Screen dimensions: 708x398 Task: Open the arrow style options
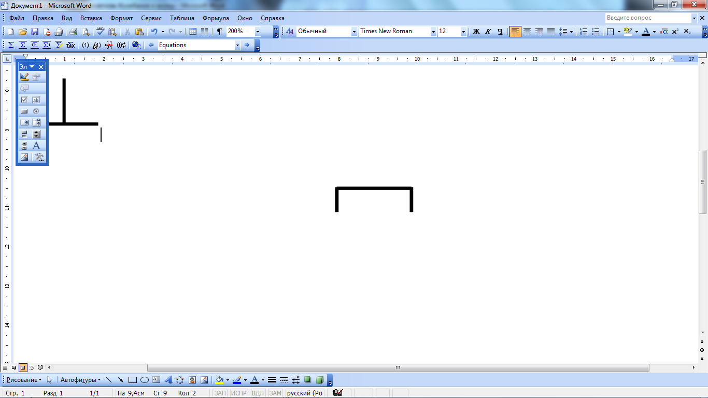(x=296, y=380)
